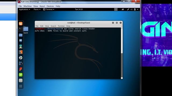This screenshot has height=96, width=172.
Task: Open VirtualBox Devices menu
Action: 50,6
